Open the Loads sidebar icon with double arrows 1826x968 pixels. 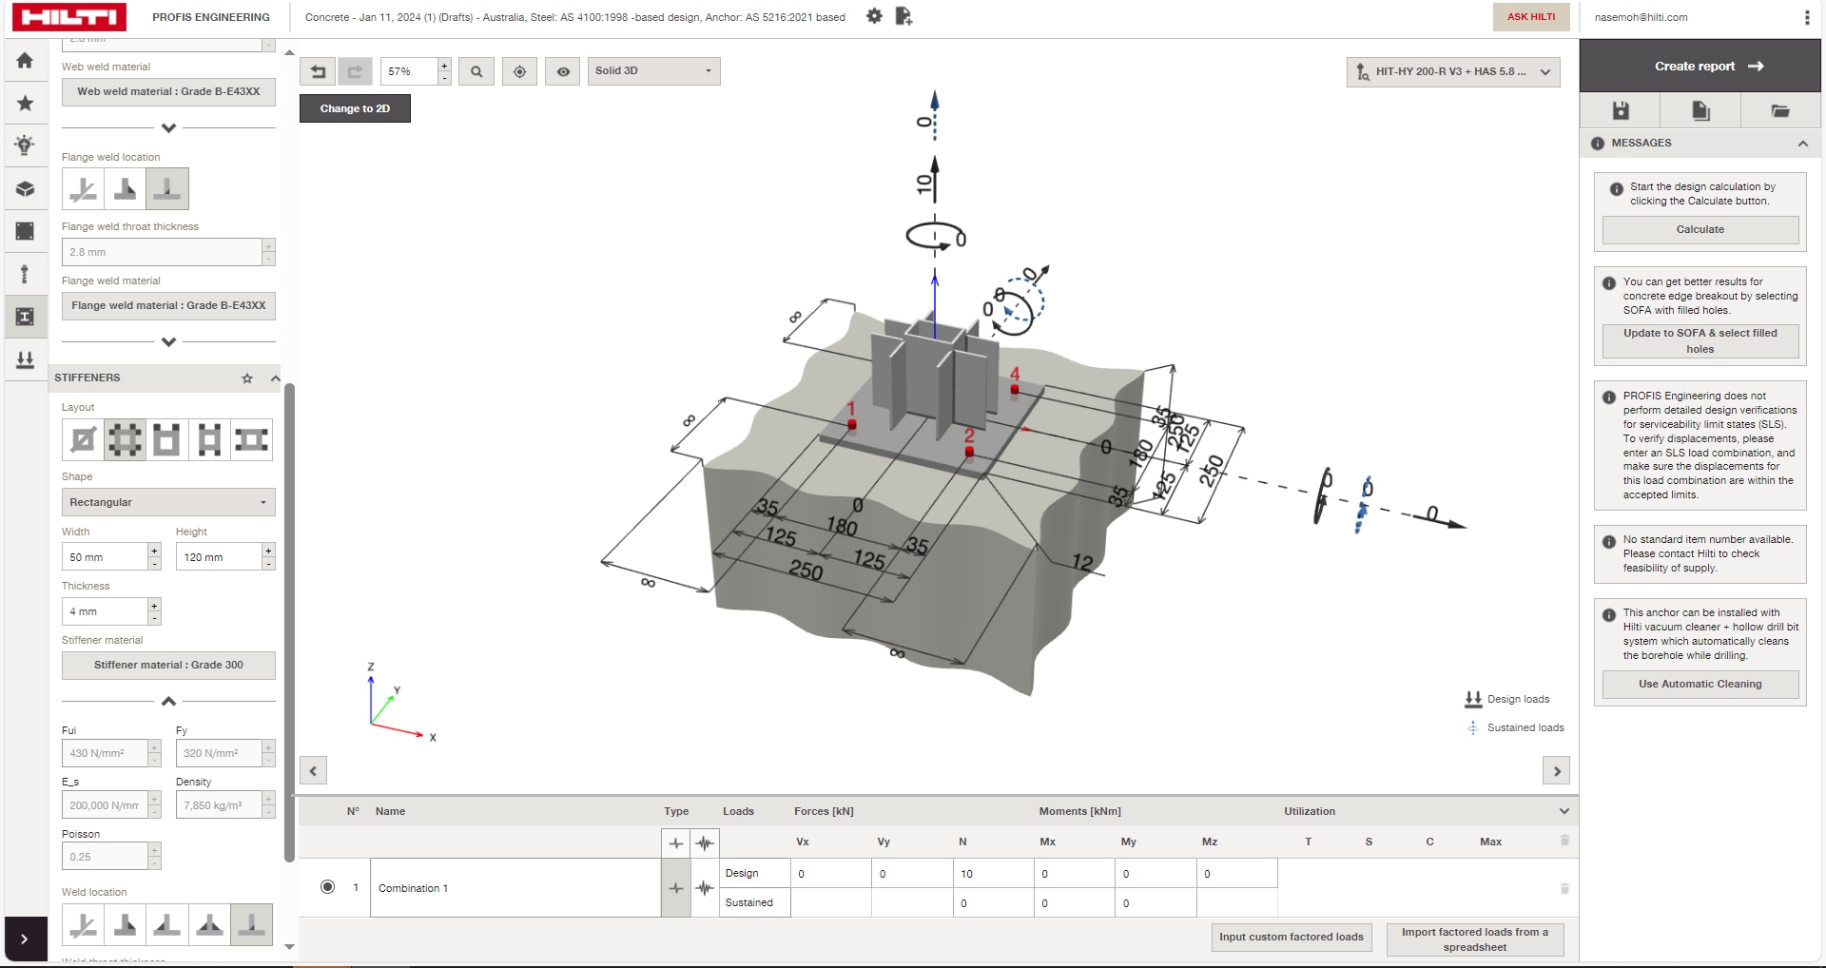(25, 359)
